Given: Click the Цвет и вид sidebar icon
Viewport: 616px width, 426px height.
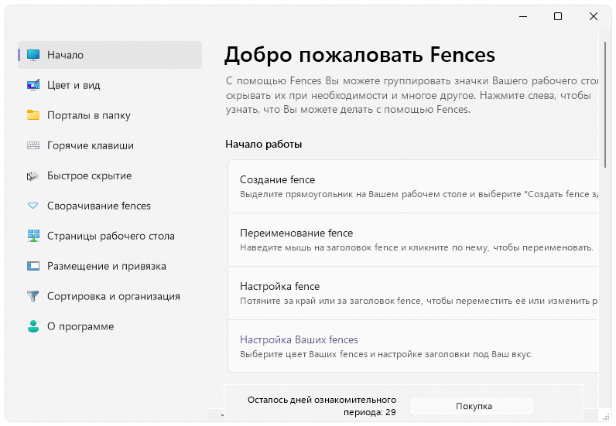Looking at the screenshot, I should click(x=33, y=85).
